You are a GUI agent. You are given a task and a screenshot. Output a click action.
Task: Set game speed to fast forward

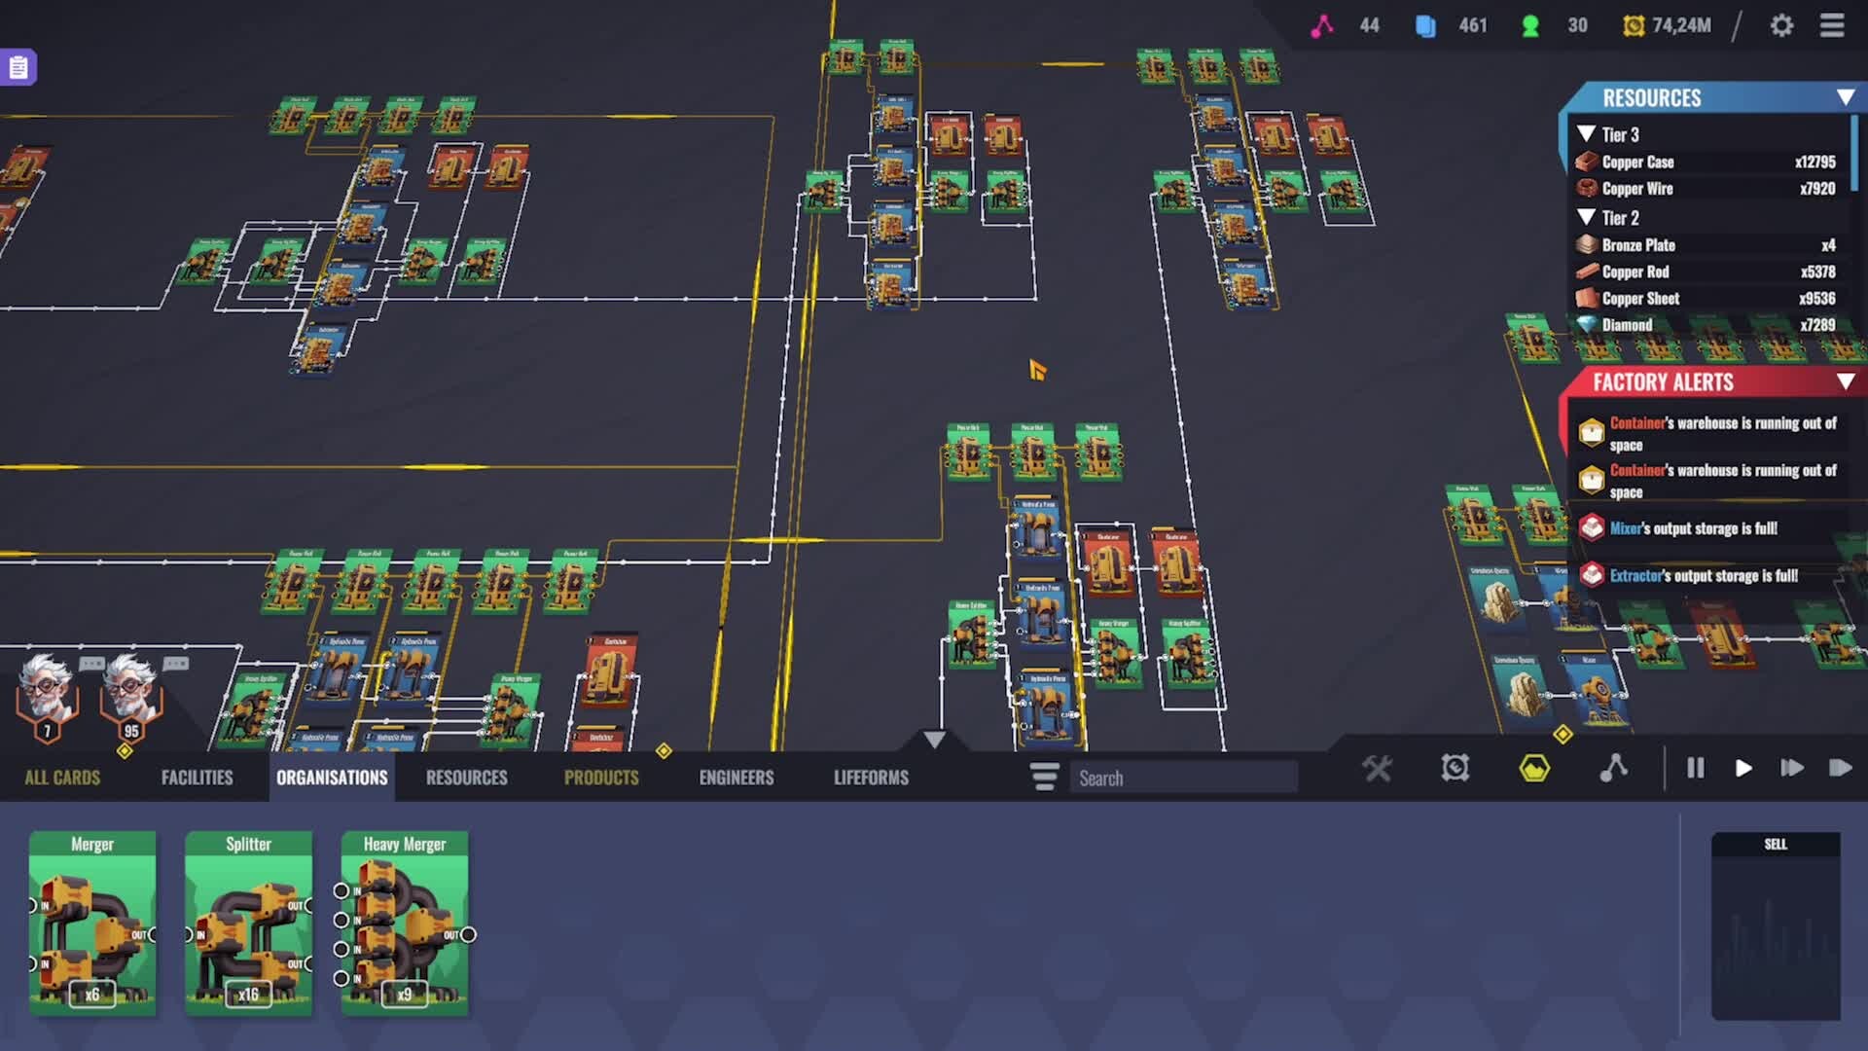(1791, 769)
